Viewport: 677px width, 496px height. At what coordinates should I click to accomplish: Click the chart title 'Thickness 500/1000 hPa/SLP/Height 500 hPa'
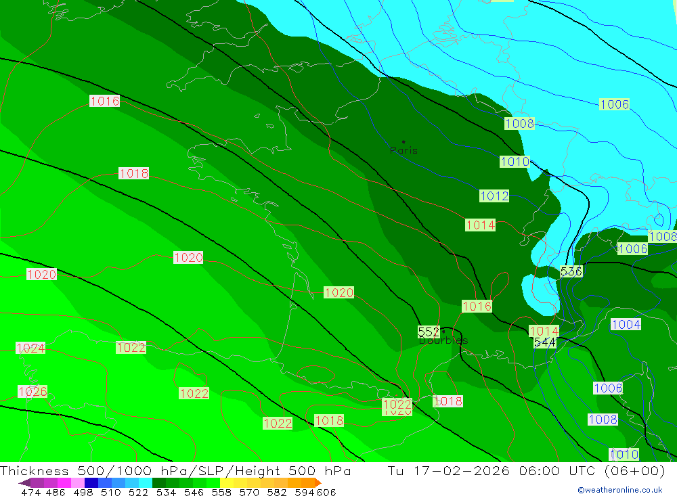(x=175, y=470)
